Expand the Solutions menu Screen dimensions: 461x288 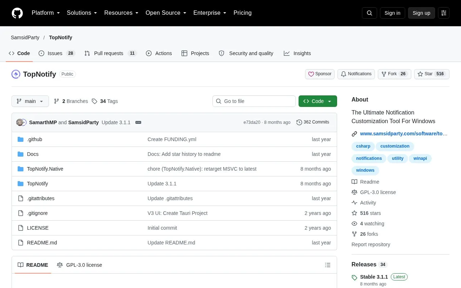pyautogui.click(x=82, y=13)
